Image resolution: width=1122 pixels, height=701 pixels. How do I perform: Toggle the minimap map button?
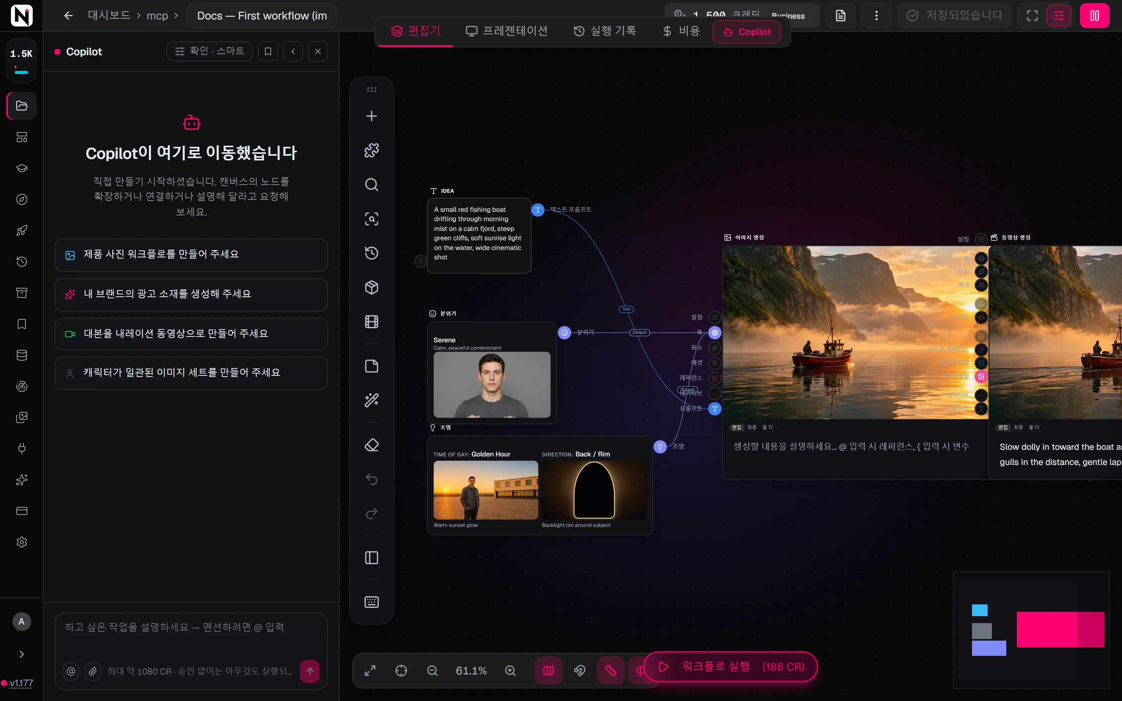pyautogui.click(x=548, y=671)
